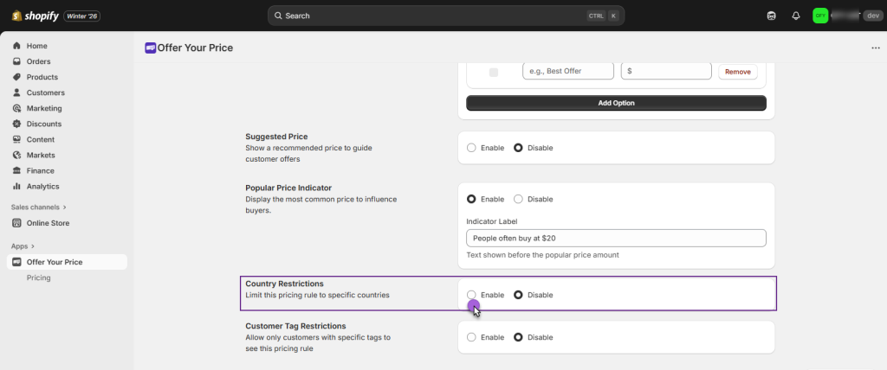Disable the Popular Price Indicator
Image resolution: width=887 pixels, height=370 pixels.
[x=518, y=199]
